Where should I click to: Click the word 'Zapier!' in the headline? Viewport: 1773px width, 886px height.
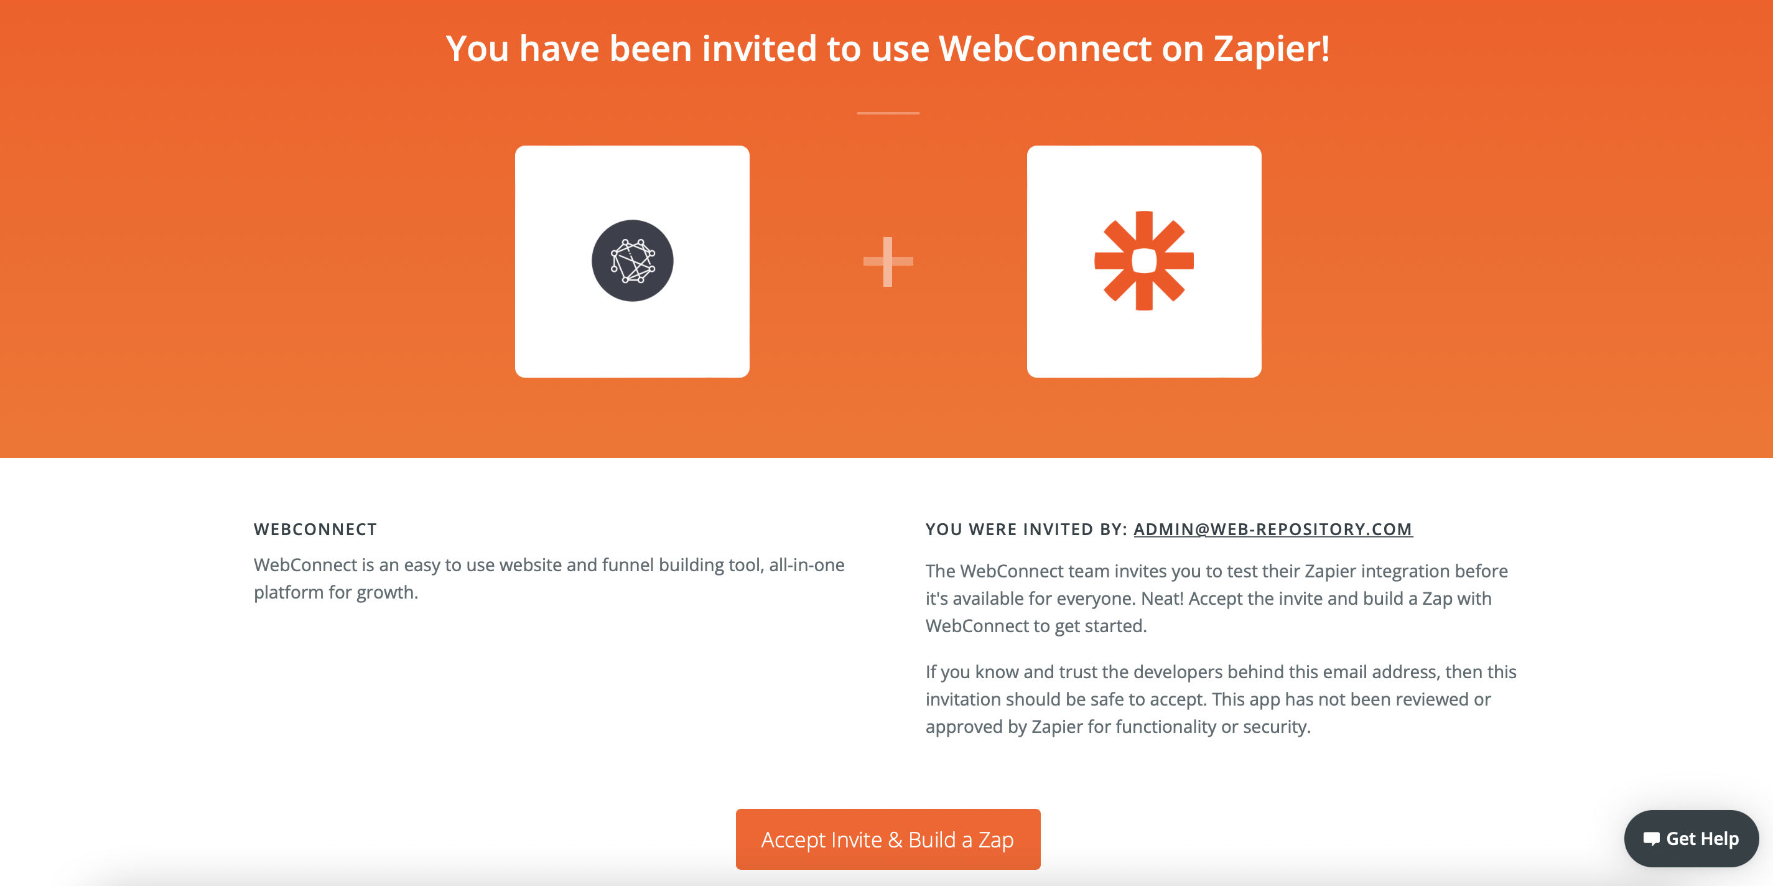coord(1271,49)
